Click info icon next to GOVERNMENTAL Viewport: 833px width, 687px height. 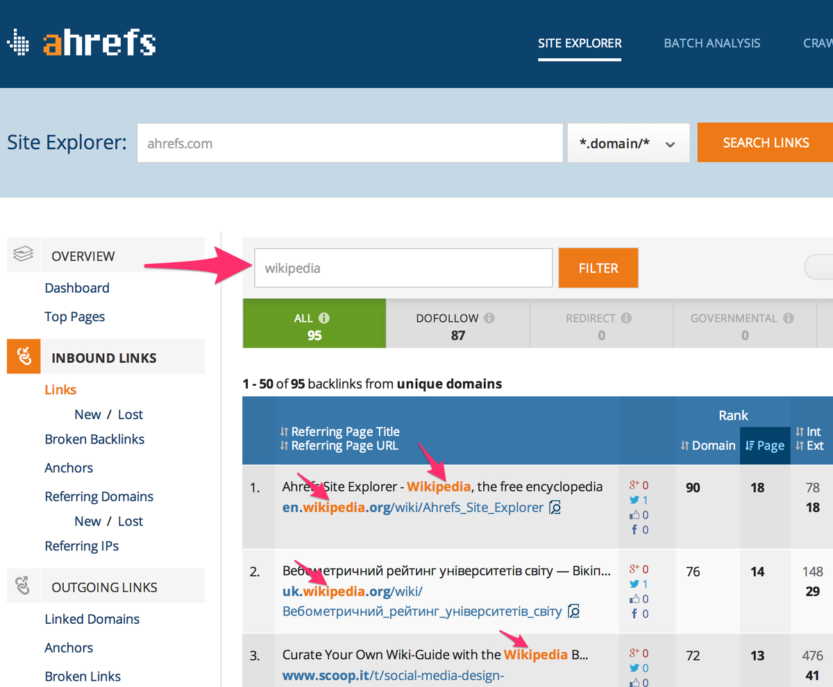point(788,318)
